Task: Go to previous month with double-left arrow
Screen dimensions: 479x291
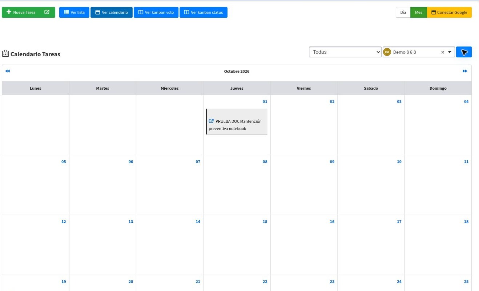Action: [8, 71]
